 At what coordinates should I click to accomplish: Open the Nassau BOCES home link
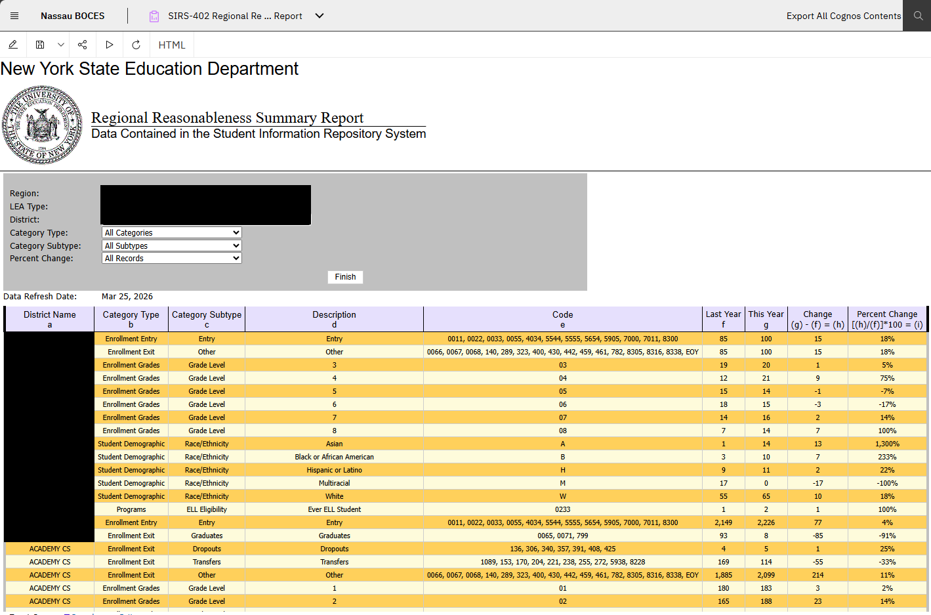coord(73,16)
